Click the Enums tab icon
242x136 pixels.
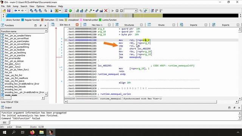(149, 25)
